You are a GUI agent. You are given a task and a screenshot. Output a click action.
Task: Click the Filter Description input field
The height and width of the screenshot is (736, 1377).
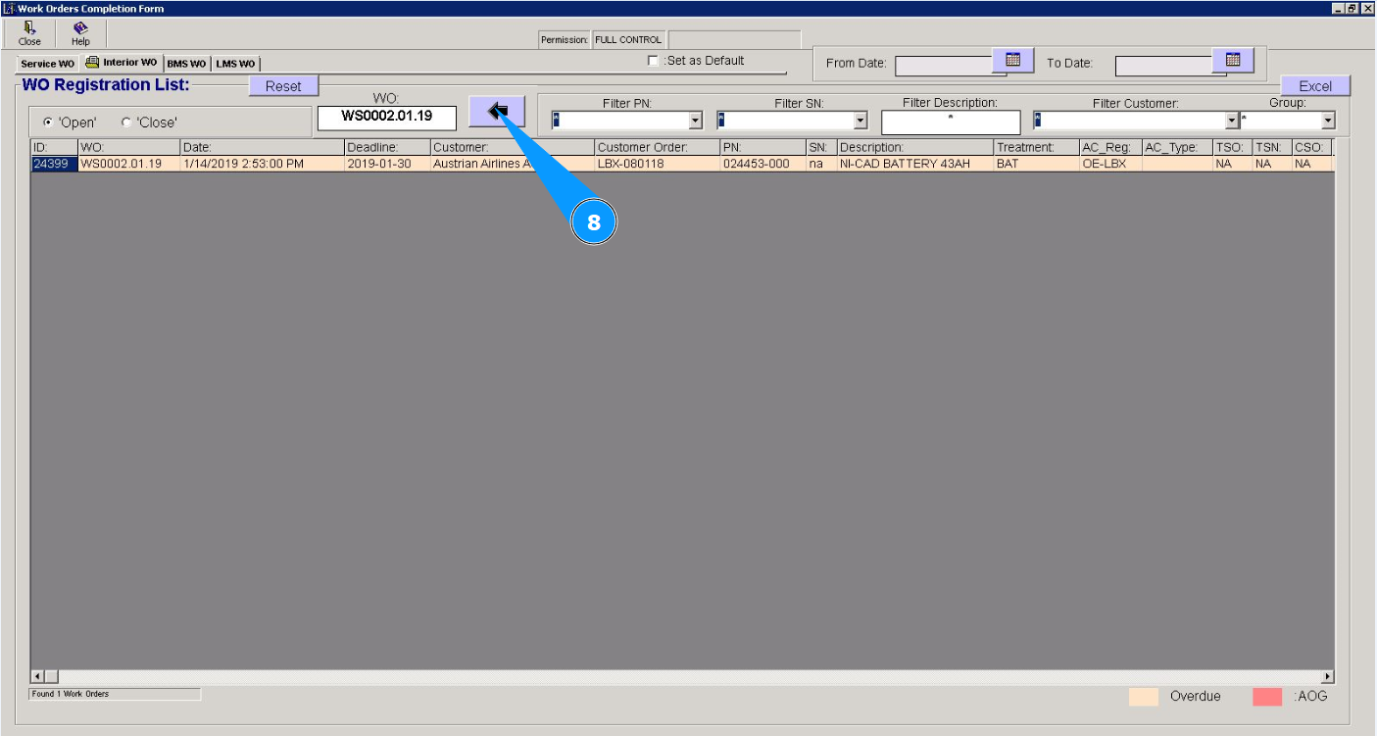951,123
